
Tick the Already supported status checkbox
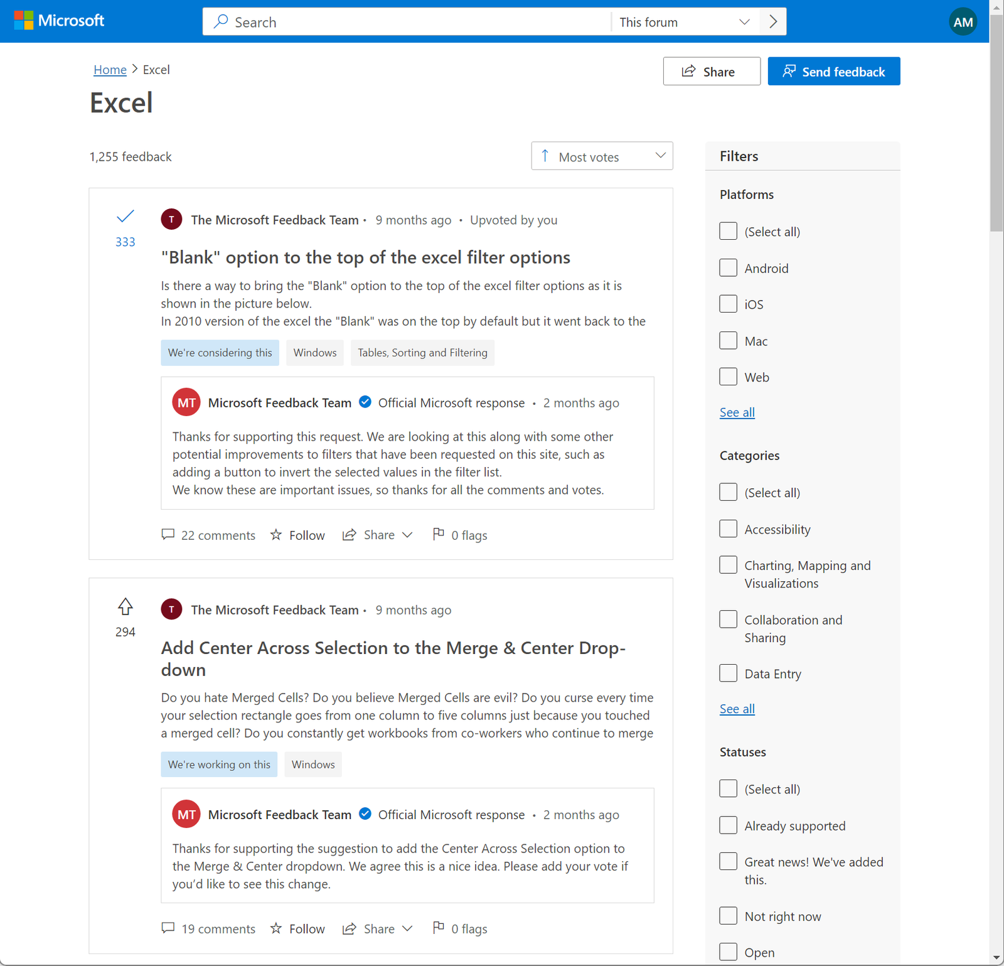click(x=728, y=825)
